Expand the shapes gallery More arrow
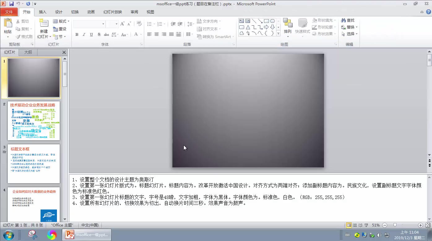The width and height of the screenshot is (432, 241). pos(278,33)
